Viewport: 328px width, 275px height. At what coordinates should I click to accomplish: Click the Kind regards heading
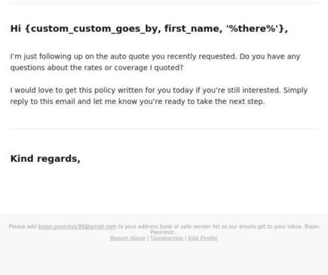tap(45, 159)
